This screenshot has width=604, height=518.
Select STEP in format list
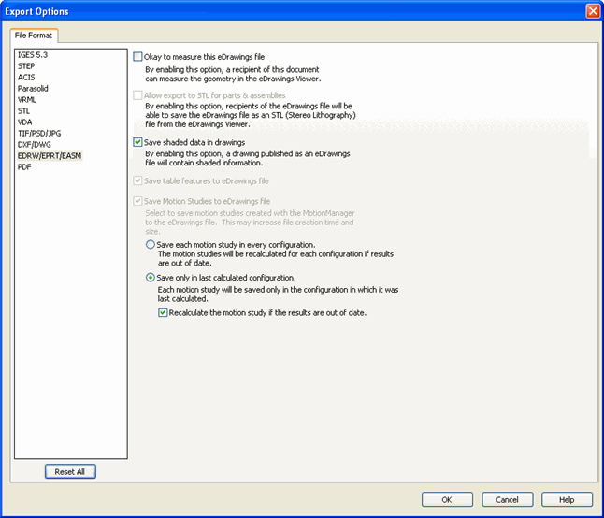[26, 66]
